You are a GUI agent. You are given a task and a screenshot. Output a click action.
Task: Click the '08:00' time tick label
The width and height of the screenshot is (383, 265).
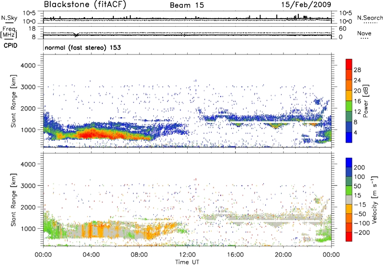tap(139, 255)
